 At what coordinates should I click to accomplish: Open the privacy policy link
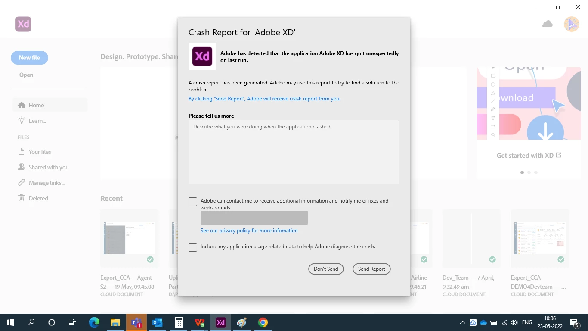click(249, 231)
